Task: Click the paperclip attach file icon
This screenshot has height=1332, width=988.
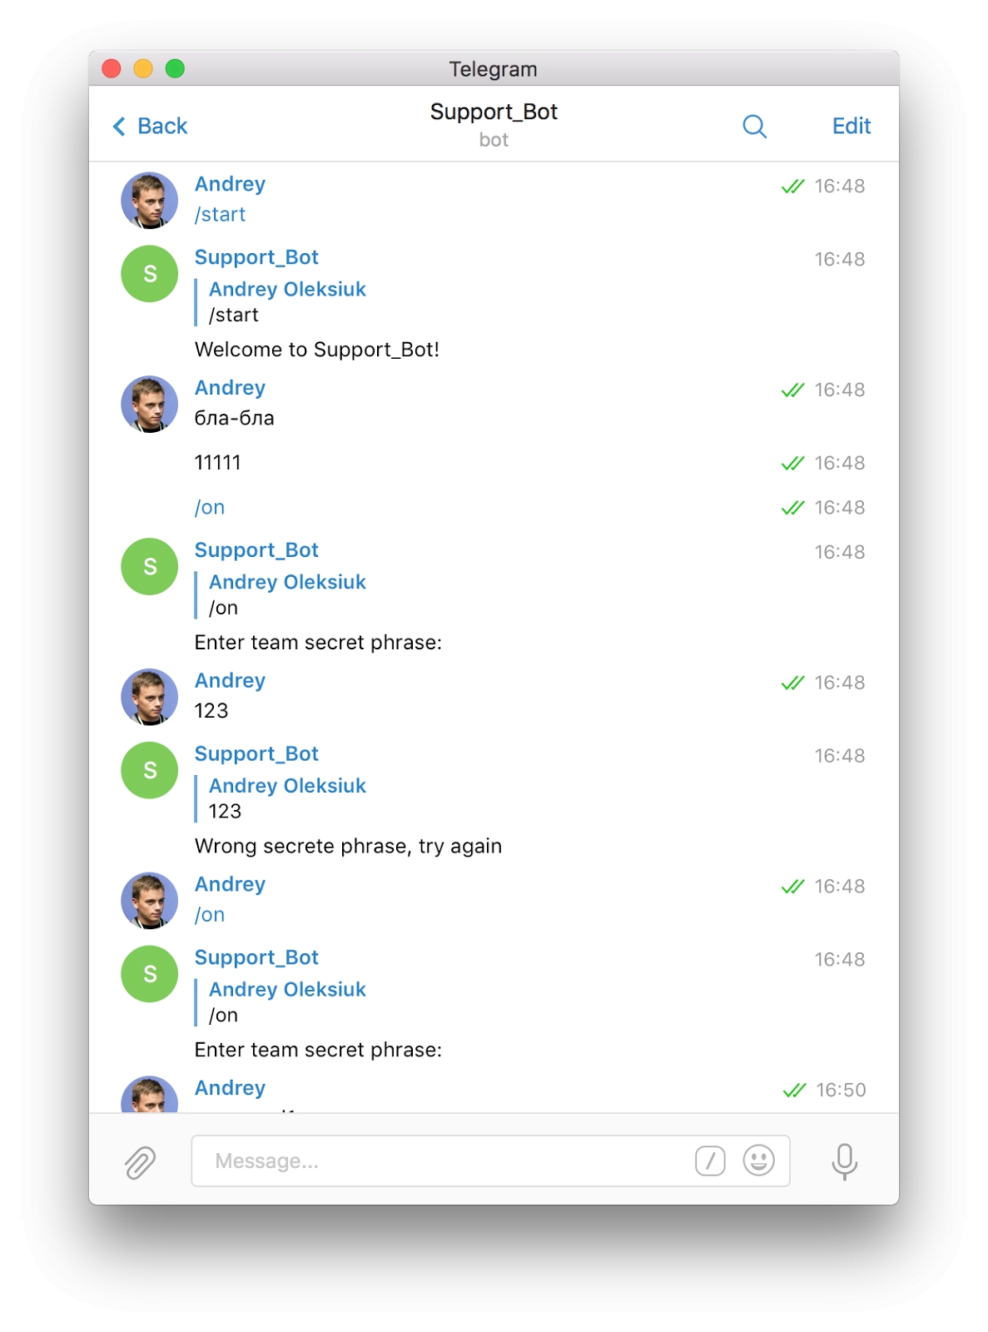Action: click(140, 1162)
